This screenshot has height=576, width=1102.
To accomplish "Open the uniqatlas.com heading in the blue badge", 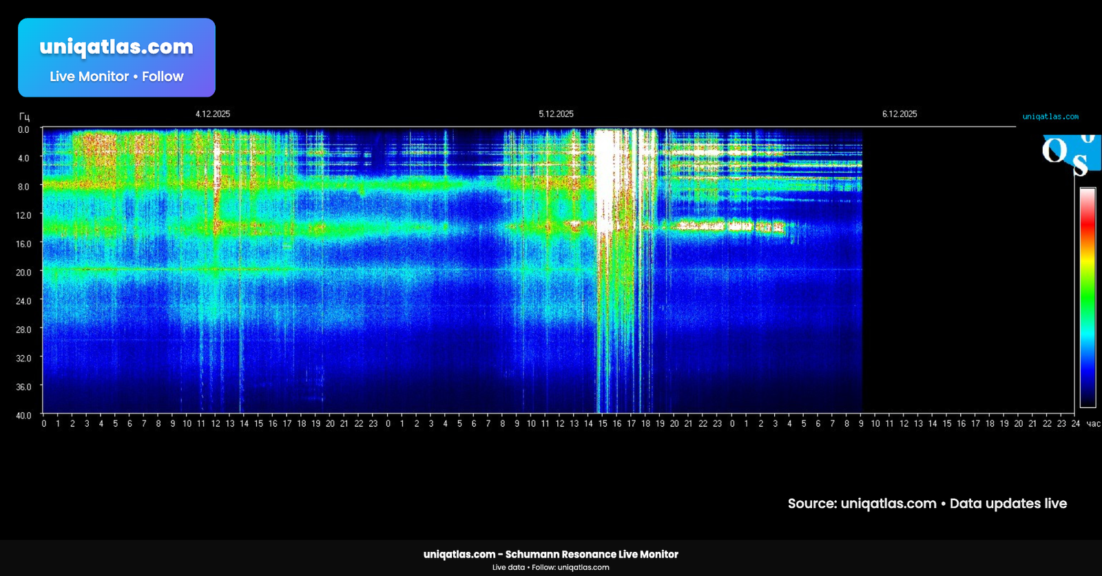I will coord(116,47).
